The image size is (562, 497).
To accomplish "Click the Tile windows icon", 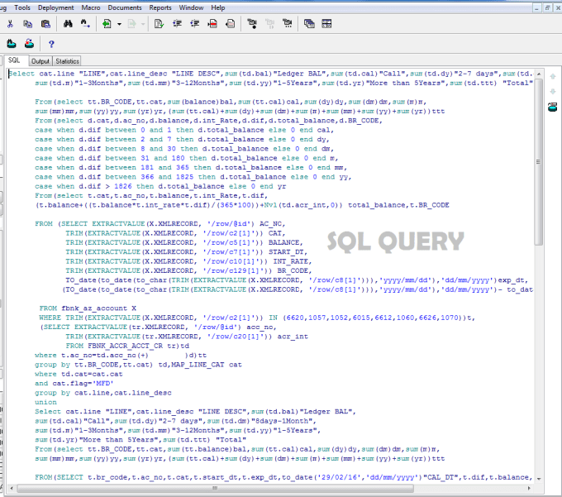I will click(x=326, y=24).
